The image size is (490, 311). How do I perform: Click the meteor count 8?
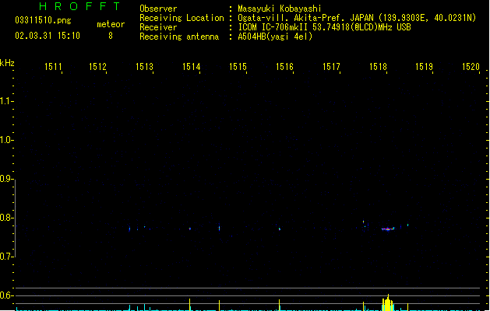(x=111, y=36)
